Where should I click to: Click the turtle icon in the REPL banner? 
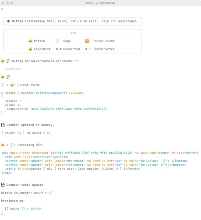pyautogui.click(x=8, y=21)
